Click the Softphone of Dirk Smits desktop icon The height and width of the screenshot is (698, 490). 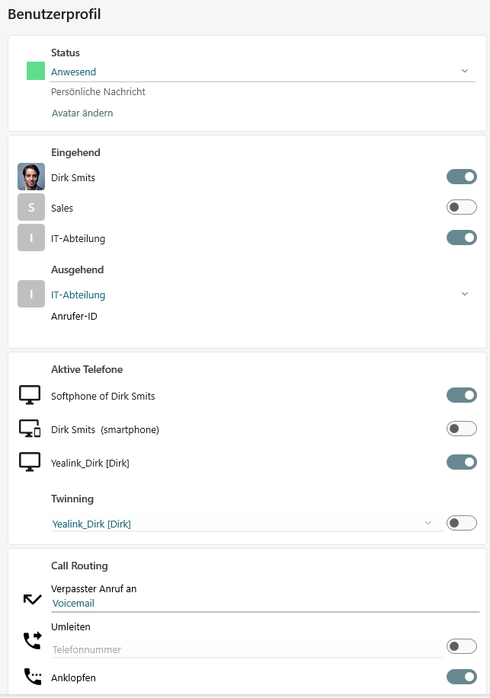coord(30,394)
